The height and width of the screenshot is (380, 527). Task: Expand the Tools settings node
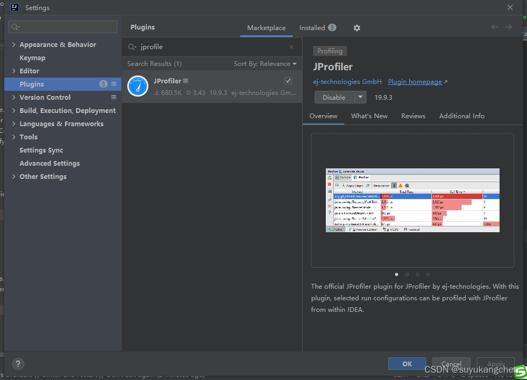14,137
